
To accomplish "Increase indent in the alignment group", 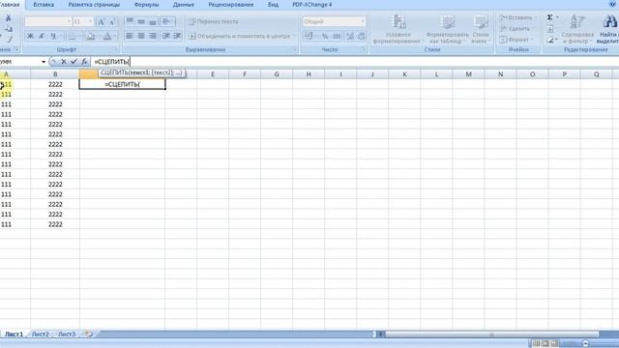I will (177, 36).
